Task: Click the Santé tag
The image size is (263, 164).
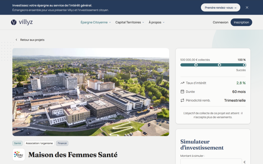Action: (17, 143)
